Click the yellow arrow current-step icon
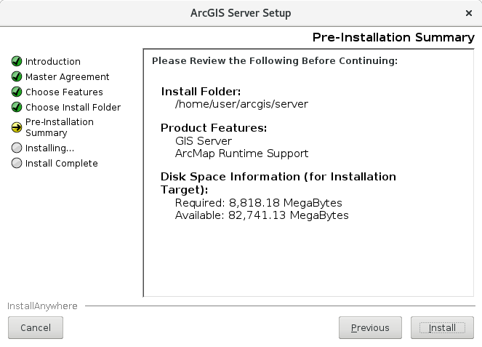 pos(17,127)
